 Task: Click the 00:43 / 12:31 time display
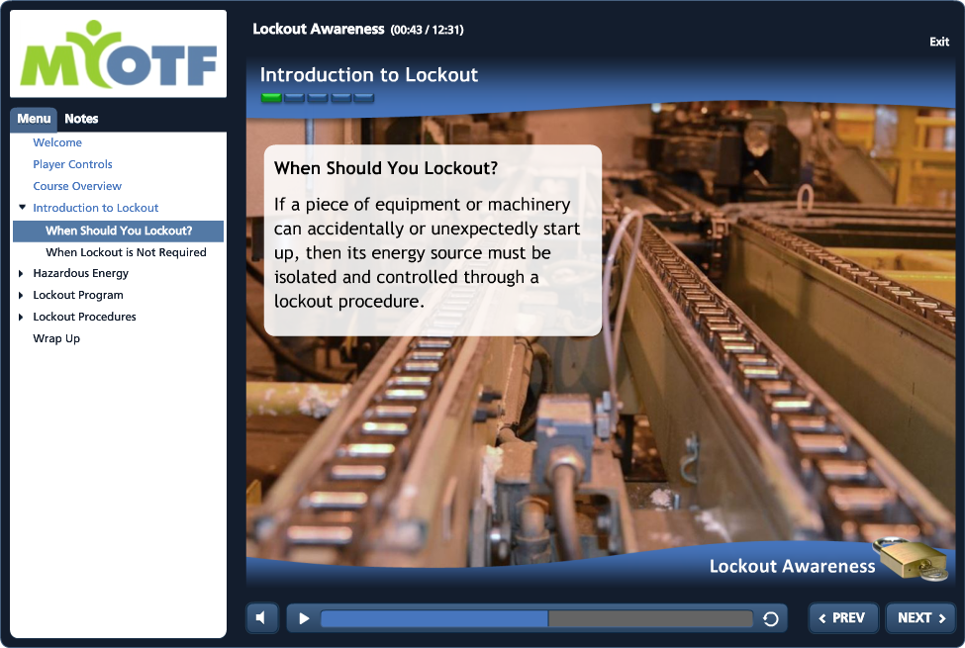[428, 30]
